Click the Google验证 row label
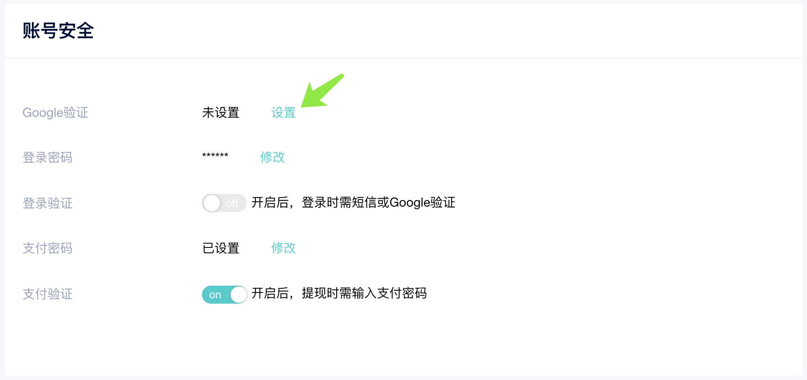The height and width of the screenshot is (380, 807). [55, 113]
